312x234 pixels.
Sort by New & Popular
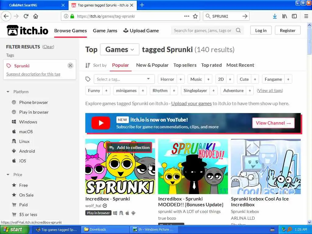click(x=152, y=65)
